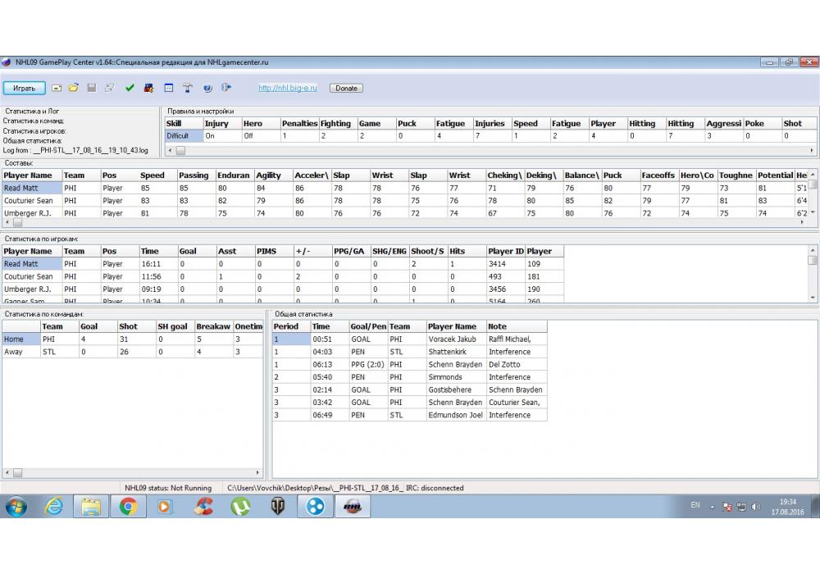Click Windows Start button
820x574 pixels.
coord(16,506)
